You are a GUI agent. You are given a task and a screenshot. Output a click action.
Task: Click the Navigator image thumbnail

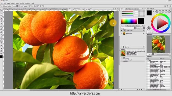coord(159,44)
